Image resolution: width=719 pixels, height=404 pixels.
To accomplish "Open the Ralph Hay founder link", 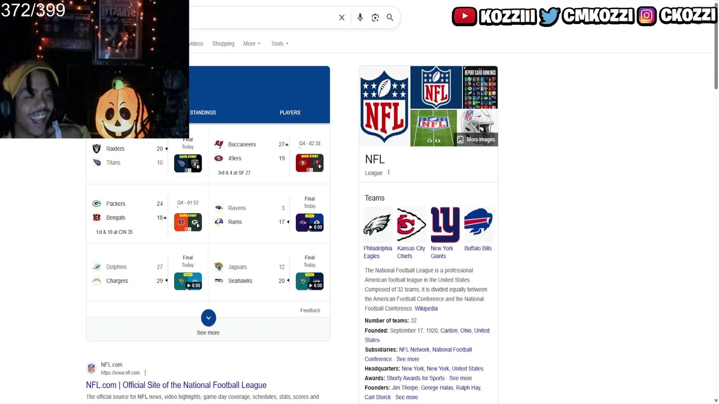I will [x=468, y=388].
